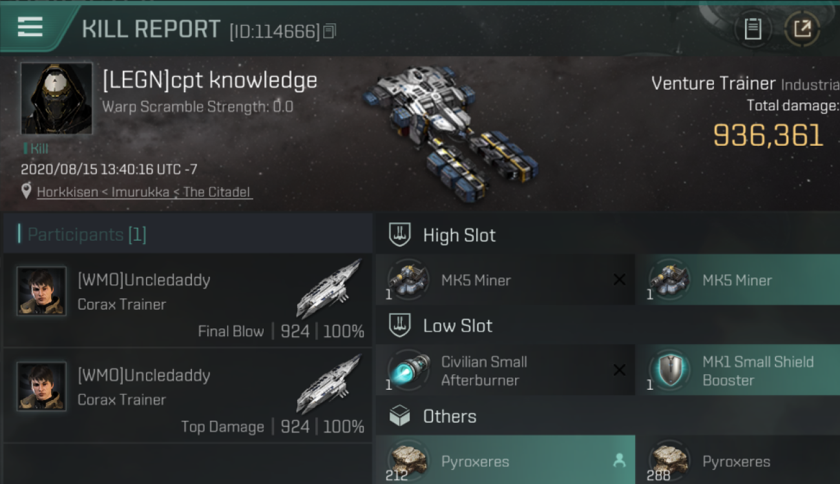Copy the kill report ID
Viewport: 840px width, 484px height.
point(330,30)
